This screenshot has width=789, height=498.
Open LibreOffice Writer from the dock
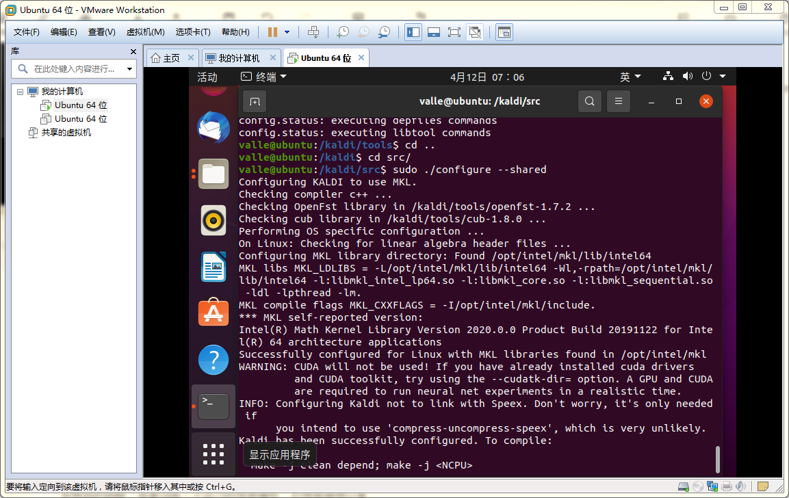point(214,267)
